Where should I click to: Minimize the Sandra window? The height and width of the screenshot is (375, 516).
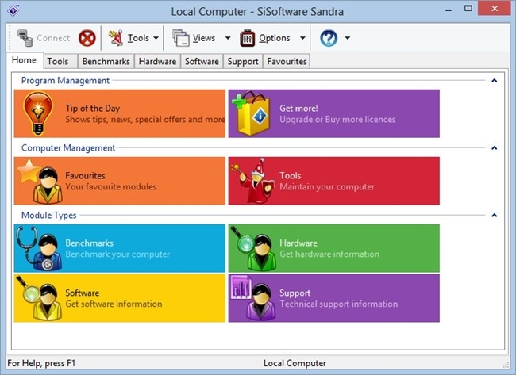coord(449,10)
